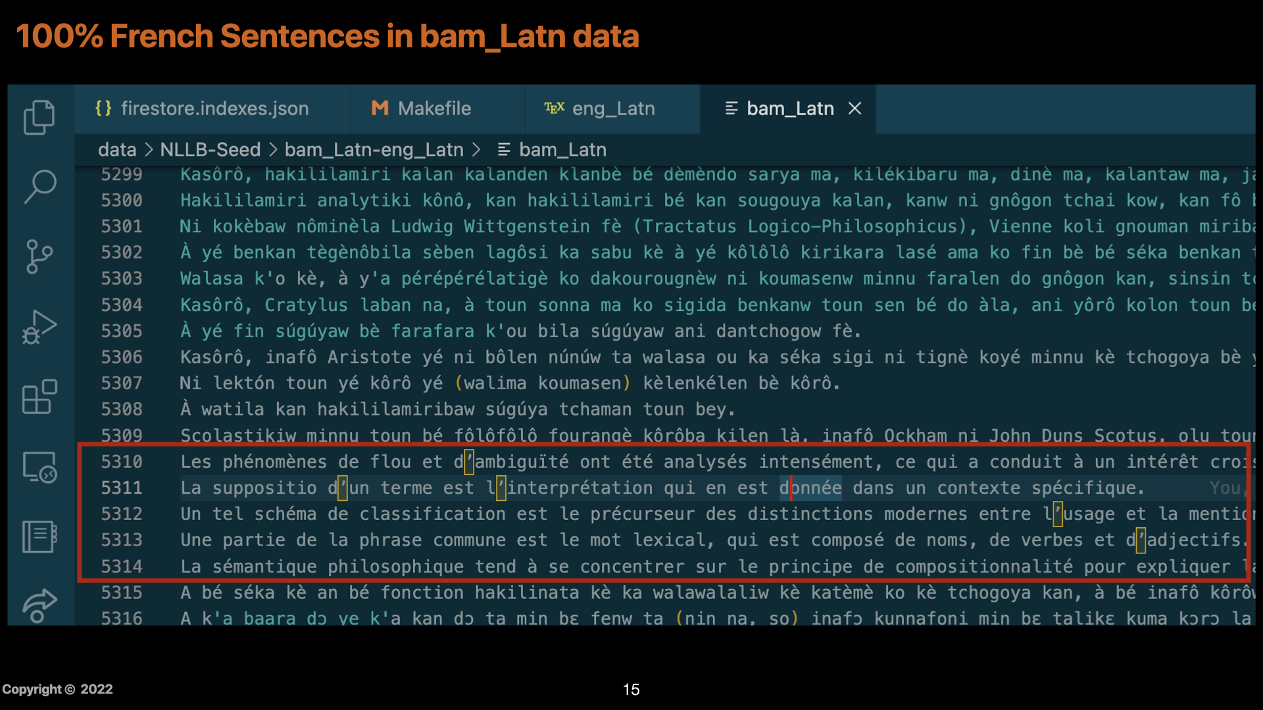Viewport: 1263px width, 710px height.
Task: Place cursor on highlighted word donnée
Action: (810, 488)
